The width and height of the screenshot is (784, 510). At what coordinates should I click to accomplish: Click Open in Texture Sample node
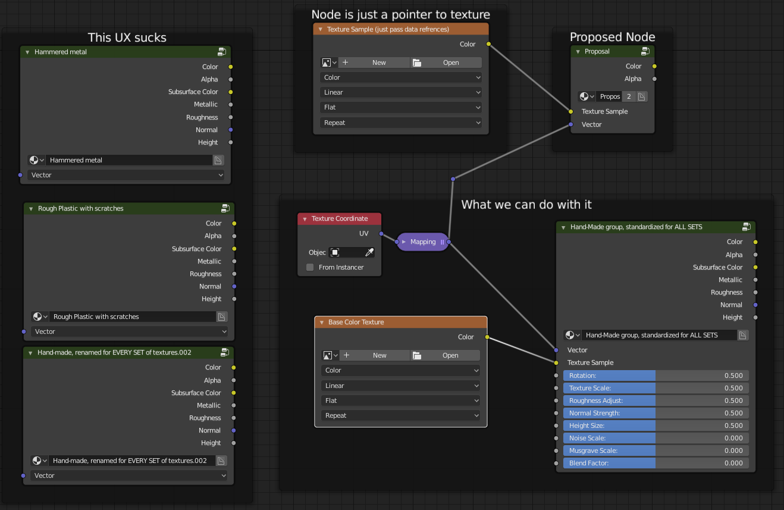pos(446,62)
